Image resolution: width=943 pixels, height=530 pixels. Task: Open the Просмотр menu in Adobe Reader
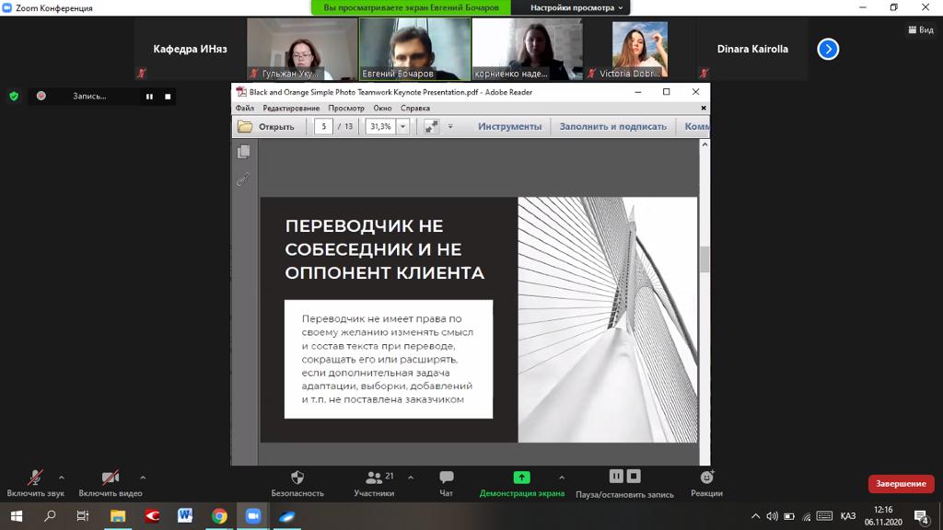point(346,109)
